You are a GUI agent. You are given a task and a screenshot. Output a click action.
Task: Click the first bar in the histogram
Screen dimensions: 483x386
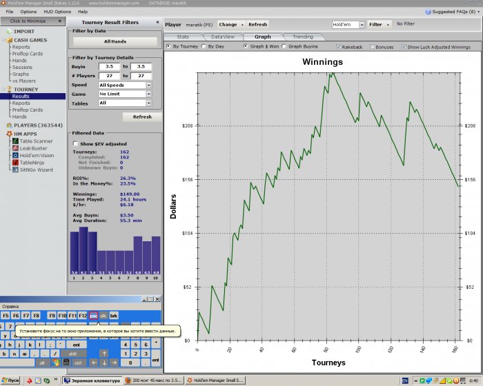click(74, 252)
